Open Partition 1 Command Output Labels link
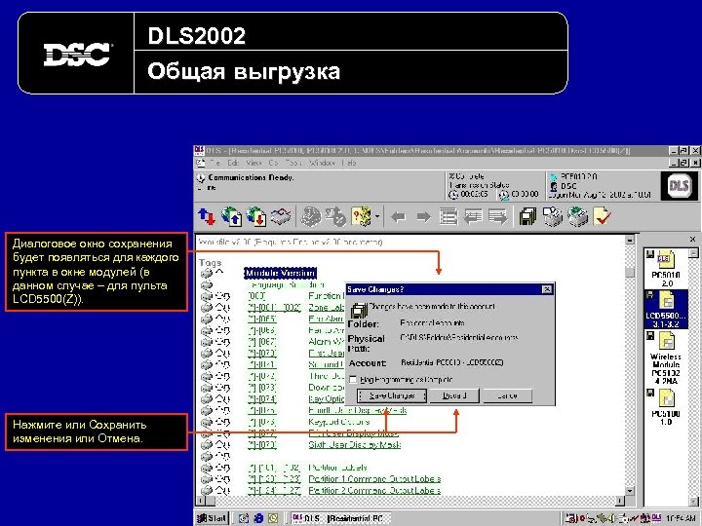 click(x=374, y=479)
